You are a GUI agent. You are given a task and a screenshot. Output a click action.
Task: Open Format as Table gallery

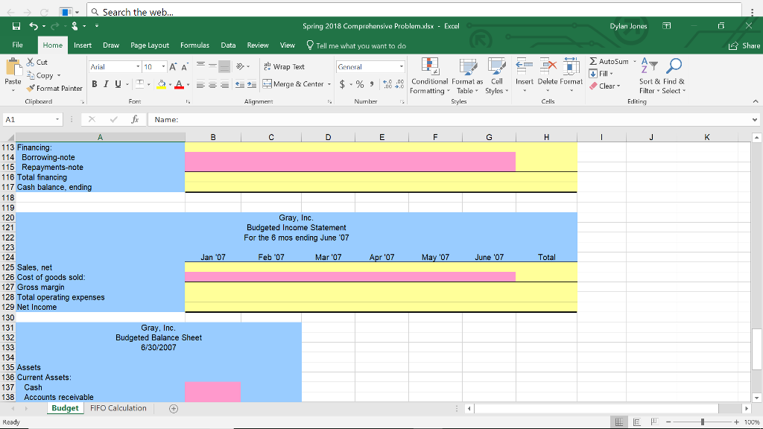(467, 76)
